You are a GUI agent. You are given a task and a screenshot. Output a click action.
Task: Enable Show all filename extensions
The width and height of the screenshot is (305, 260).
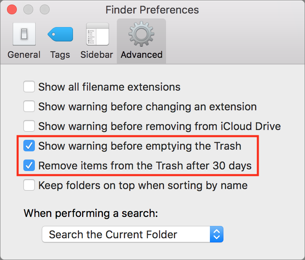29,87
